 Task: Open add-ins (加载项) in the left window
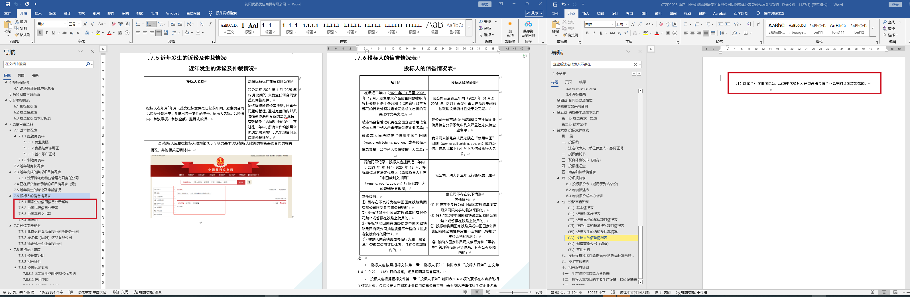click(x=510, y=30)
